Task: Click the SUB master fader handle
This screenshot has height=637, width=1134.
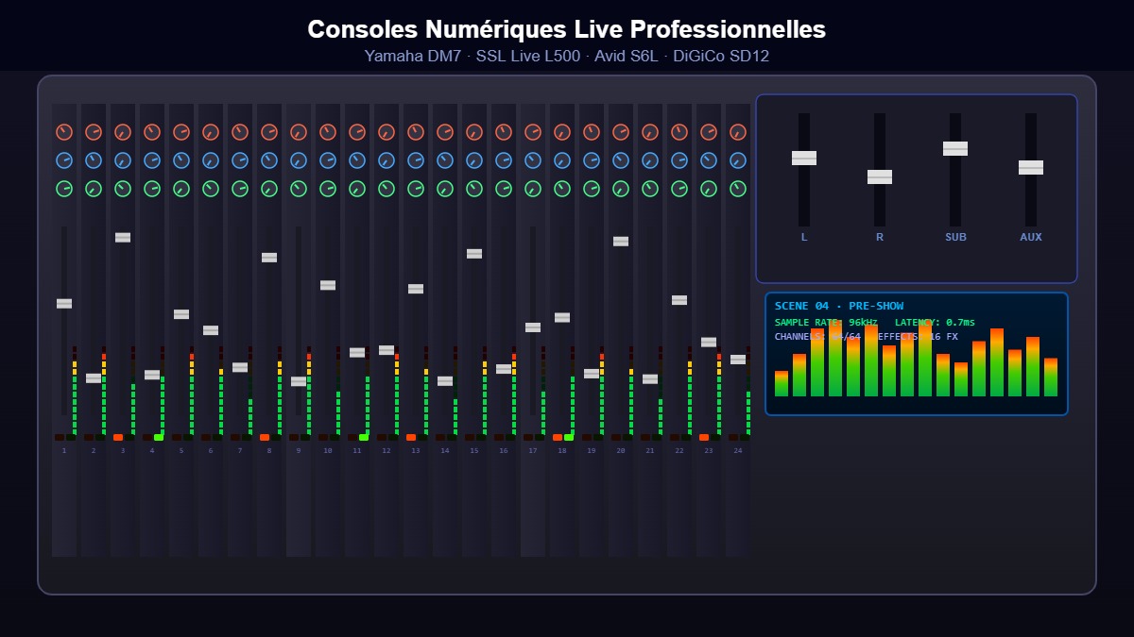Action: pyautogui.click(x=955, y=148)
